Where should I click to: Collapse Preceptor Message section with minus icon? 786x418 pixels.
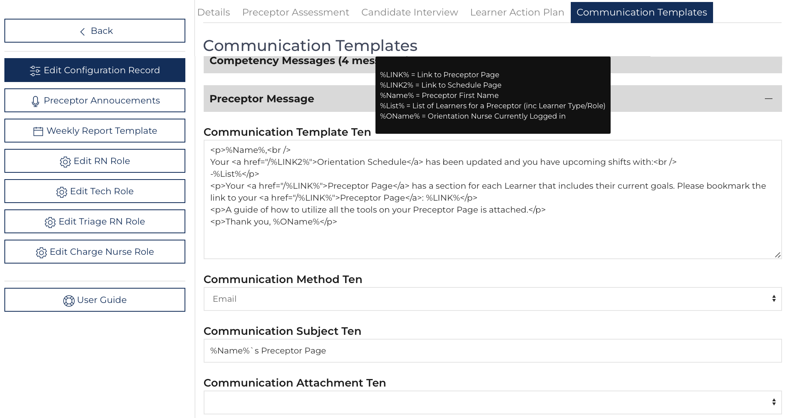click(768, 98)
